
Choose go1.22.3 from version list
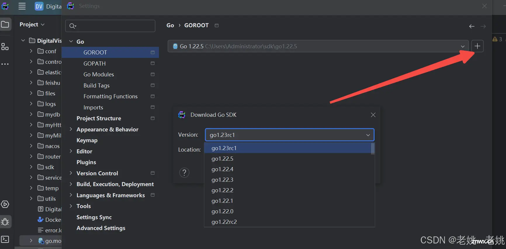(287, 180)
